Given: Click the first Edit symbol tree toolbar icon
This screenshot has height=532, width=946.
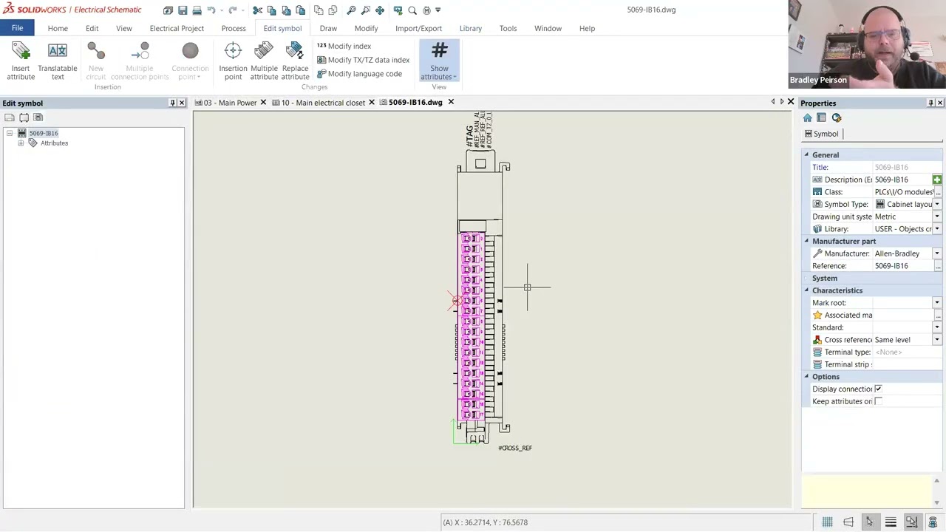Looking at the screenshot, I should coord(10,117).
